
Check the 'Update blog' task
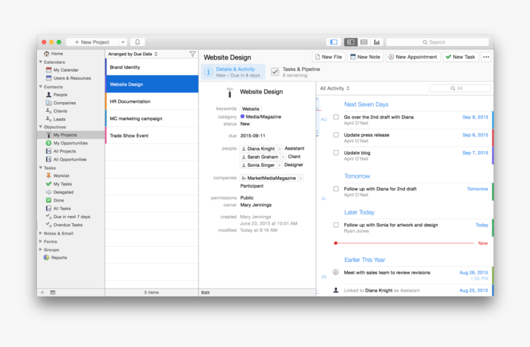tap(336, 153)
